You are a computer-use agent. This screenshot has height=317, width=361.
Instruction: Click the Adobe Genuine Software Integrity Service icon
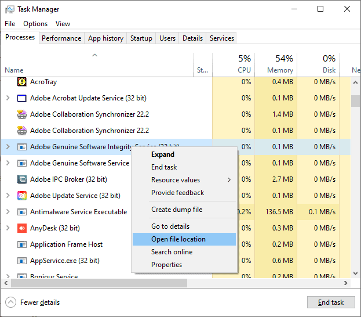pyautogui.click(x=22, y=147)
